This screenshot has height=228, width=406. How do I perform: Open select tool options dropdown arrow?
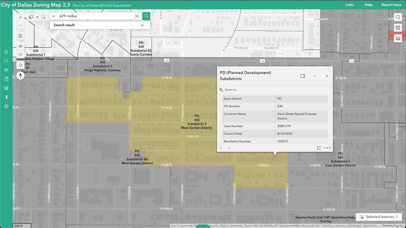[x=37, y=17]
